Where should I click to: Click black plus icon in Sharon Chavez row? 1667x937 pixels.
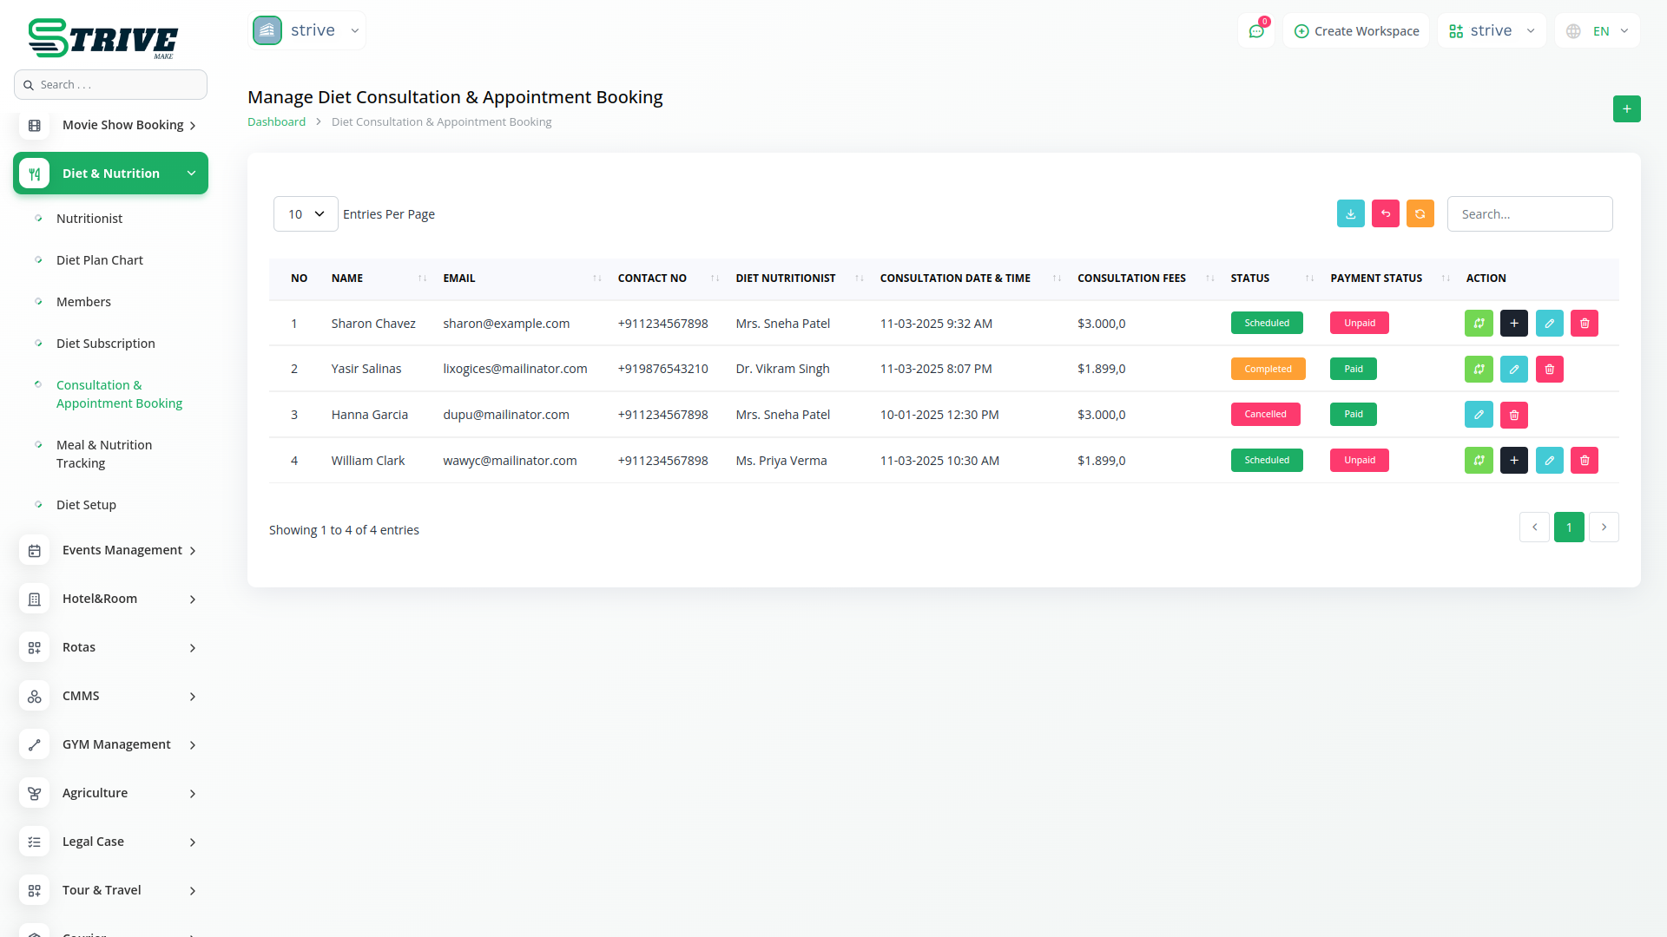[1513, 324]
